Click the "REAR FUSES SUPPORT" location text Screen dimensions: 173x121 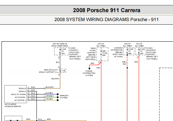click(x=91, y=54)
